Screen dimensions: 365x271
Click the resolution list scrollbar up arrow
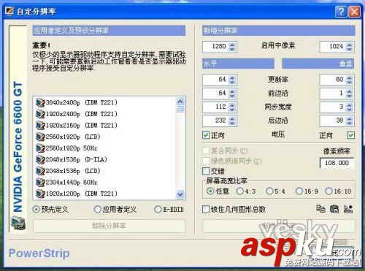(x=180, y=102)
